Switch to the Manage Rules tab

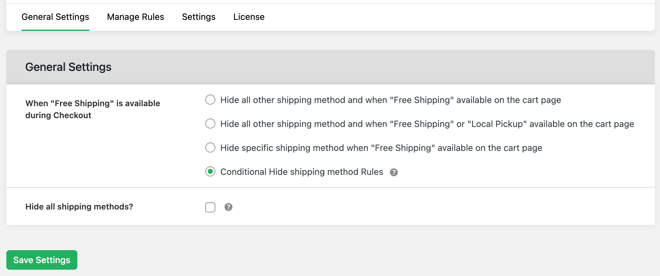pos(135,17)
